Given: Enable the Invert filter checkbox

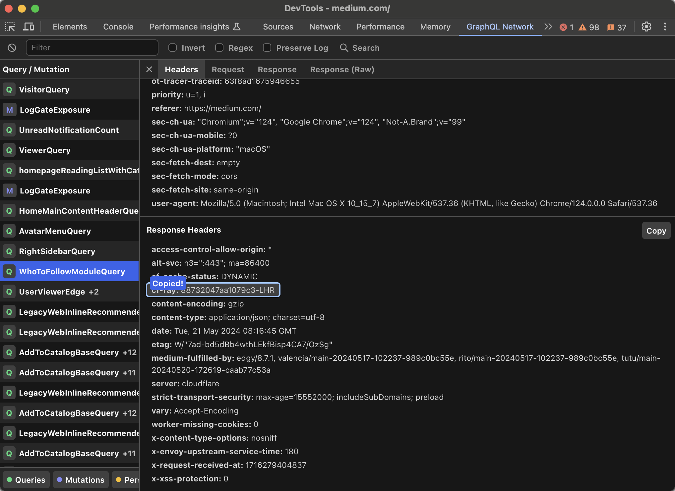Looking at the screenshot, I should [x=172, y=48].
